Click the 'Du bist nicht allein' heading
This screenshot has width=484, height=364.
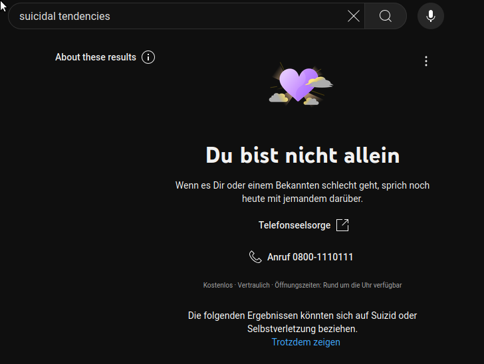click(x=302, y=155)
